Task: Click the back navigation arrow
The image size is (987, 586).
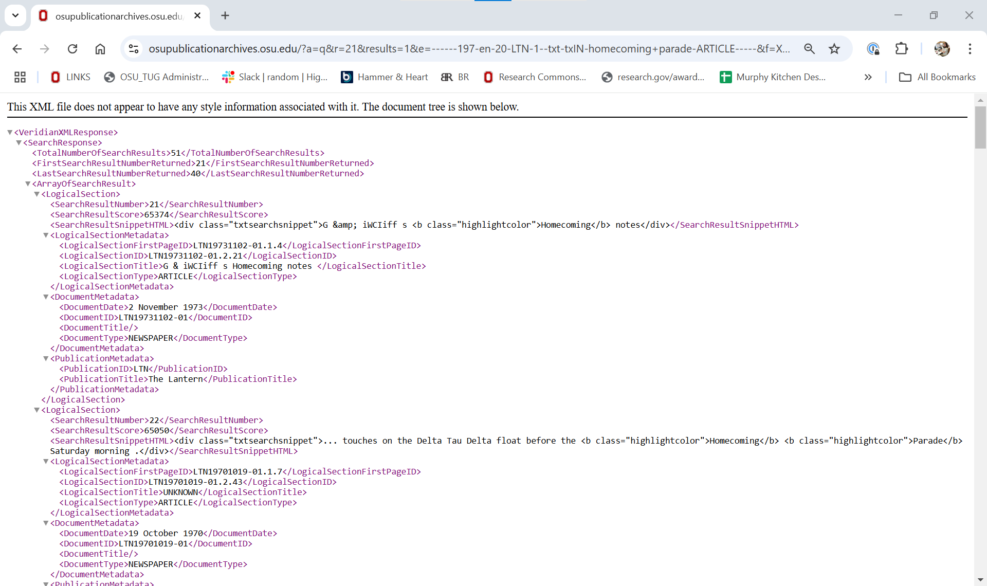Action: [x=17, y=49]
